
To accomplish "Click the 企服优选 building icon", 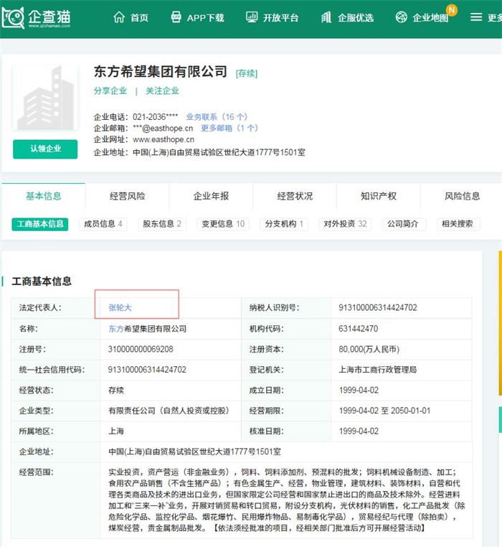I will pos(327,17).
